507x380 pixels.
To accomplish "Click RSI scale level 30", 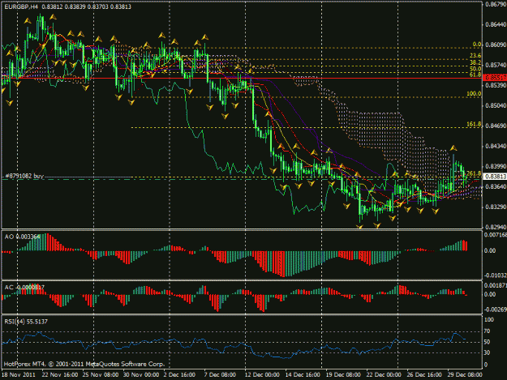I will (488, 352).
